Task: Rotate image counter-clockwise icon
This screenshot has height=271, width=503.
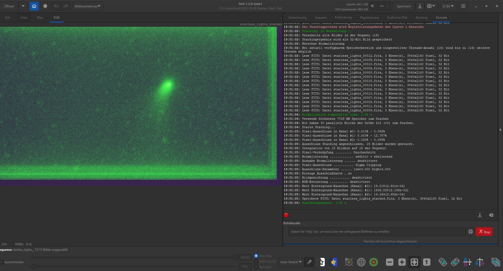Action: tap(443, 262)
